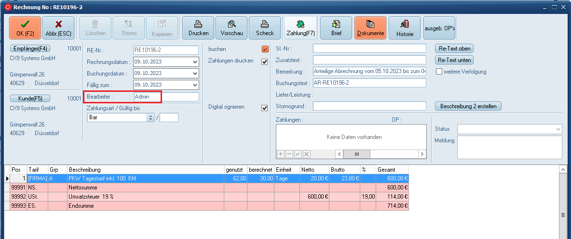Viewport: 571px width, 239px height.
Task: Open the Fällig zum date dropdown
Action: click(195, 85)
